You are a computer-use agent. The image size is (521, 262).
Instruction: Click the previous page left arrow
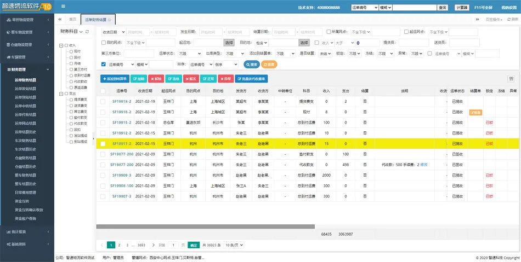(x=101, y=245)
